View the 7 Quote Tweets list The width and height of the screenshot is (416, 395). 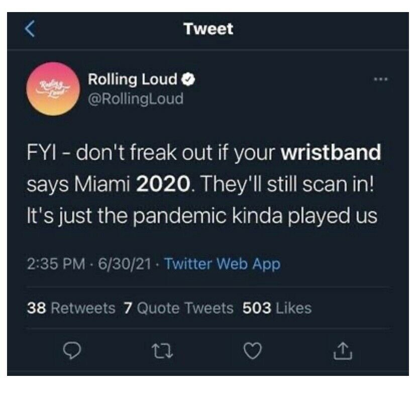178,308
